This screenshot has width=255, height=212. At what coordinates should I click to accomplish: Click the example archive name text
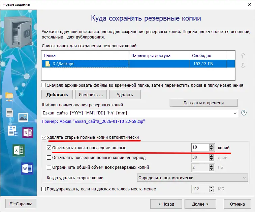[93, 122]
